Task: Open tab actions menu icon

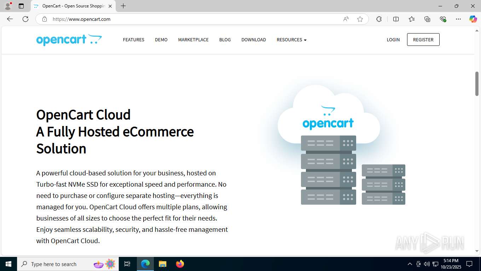Action: 21,6
